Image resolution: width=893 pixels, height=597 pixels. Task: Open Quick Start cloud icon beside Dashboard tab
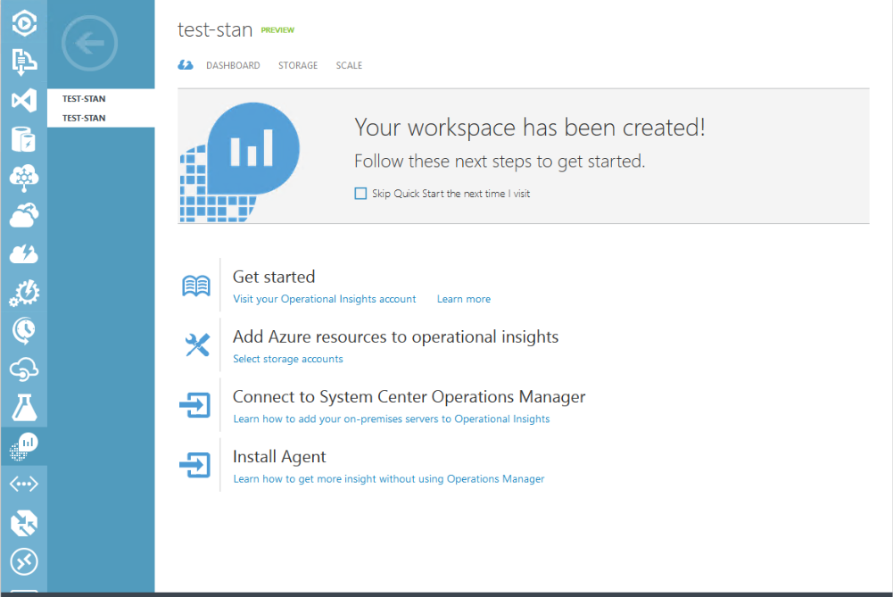click(x=186, y=65)
